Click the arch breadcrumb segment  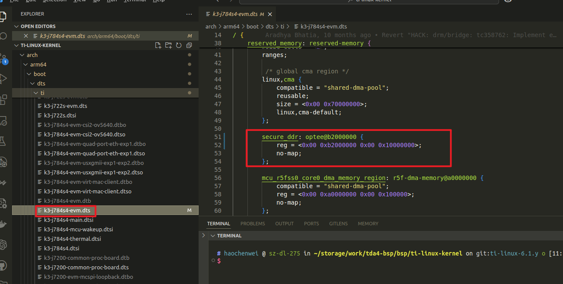211,26
